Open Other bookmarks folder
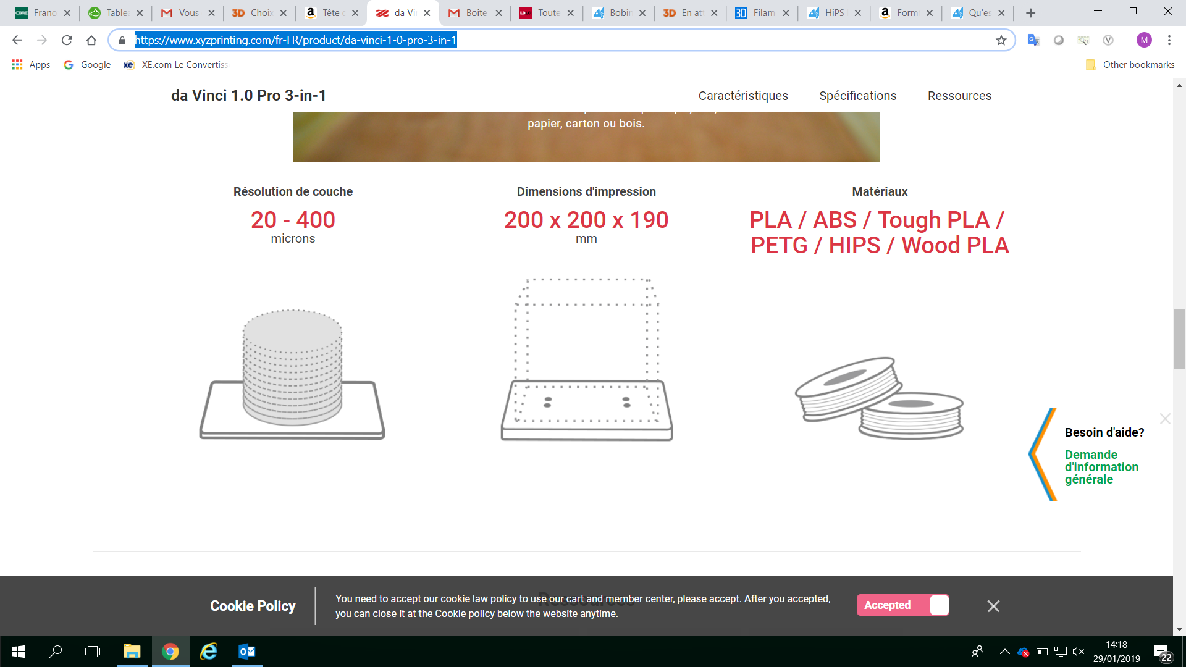Image resolution: width=1186 pixels, height=667 pixels. click(1130, 65)
